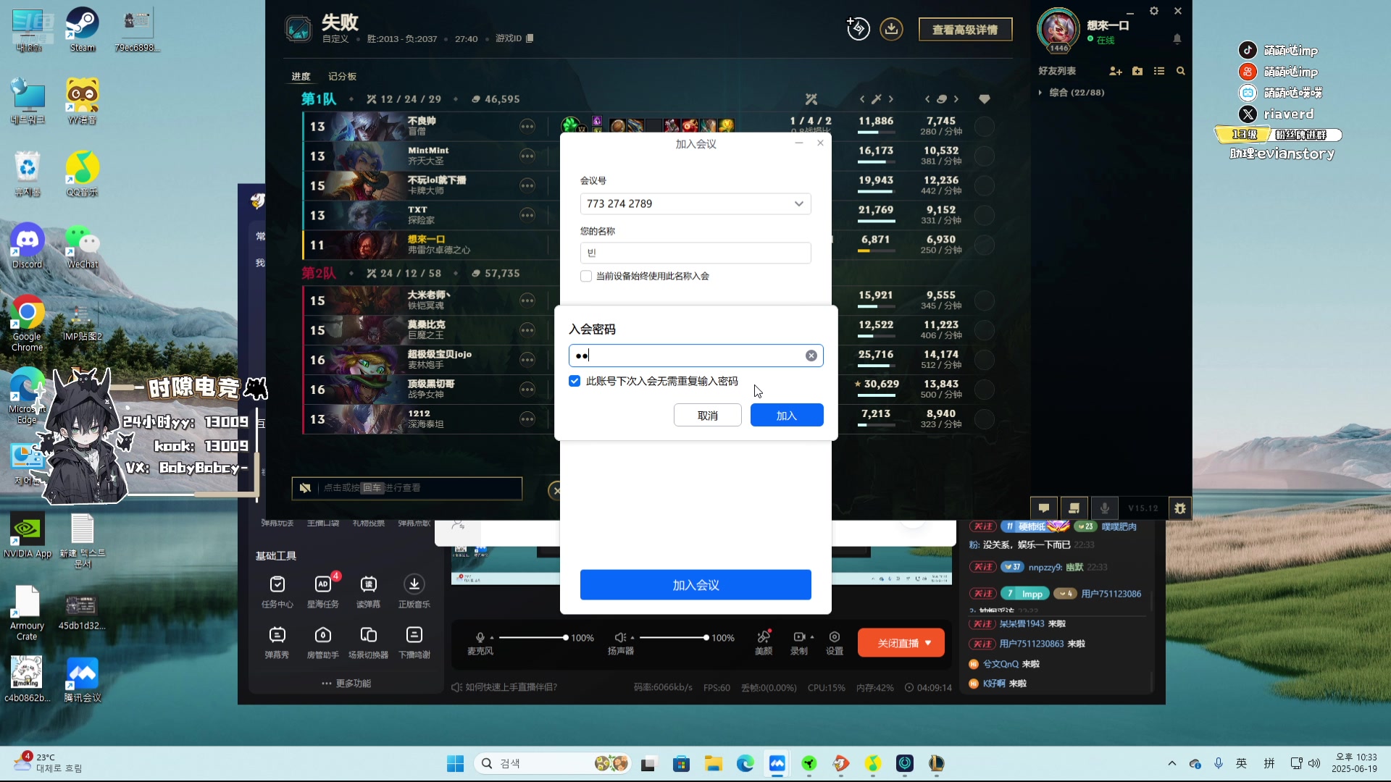Mute the 扬声器 speaker icon
This screenshot has height=782, width=1391.
[620, 637]
